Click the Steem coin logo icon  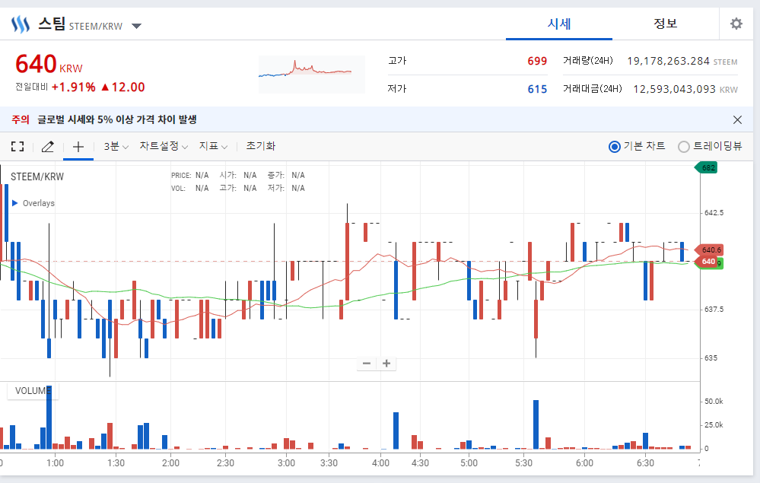click(21, 24)
